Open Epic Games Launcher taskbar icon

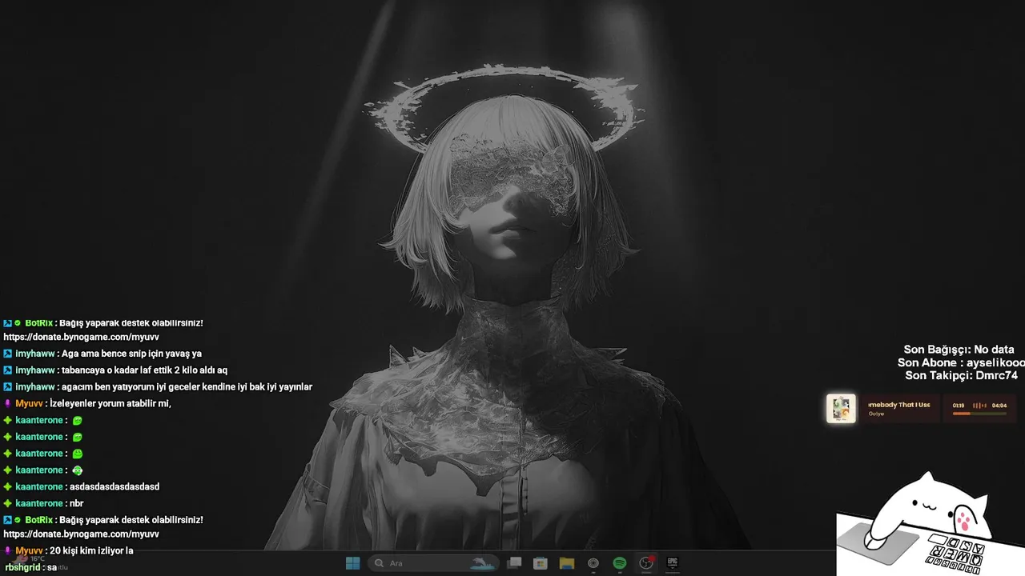(673, 563)
